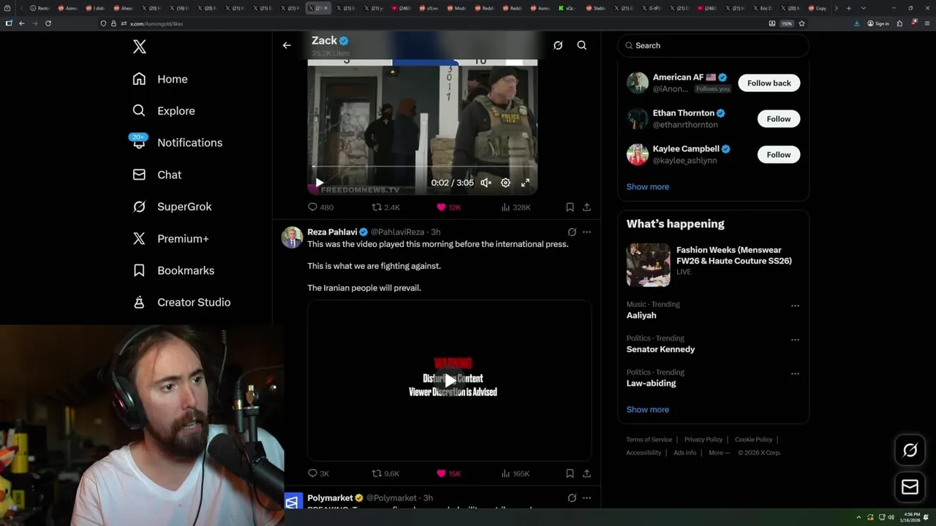Play the Disturbing Content warning video
This screenshot has height=526, width=936.
click(450, 381)
